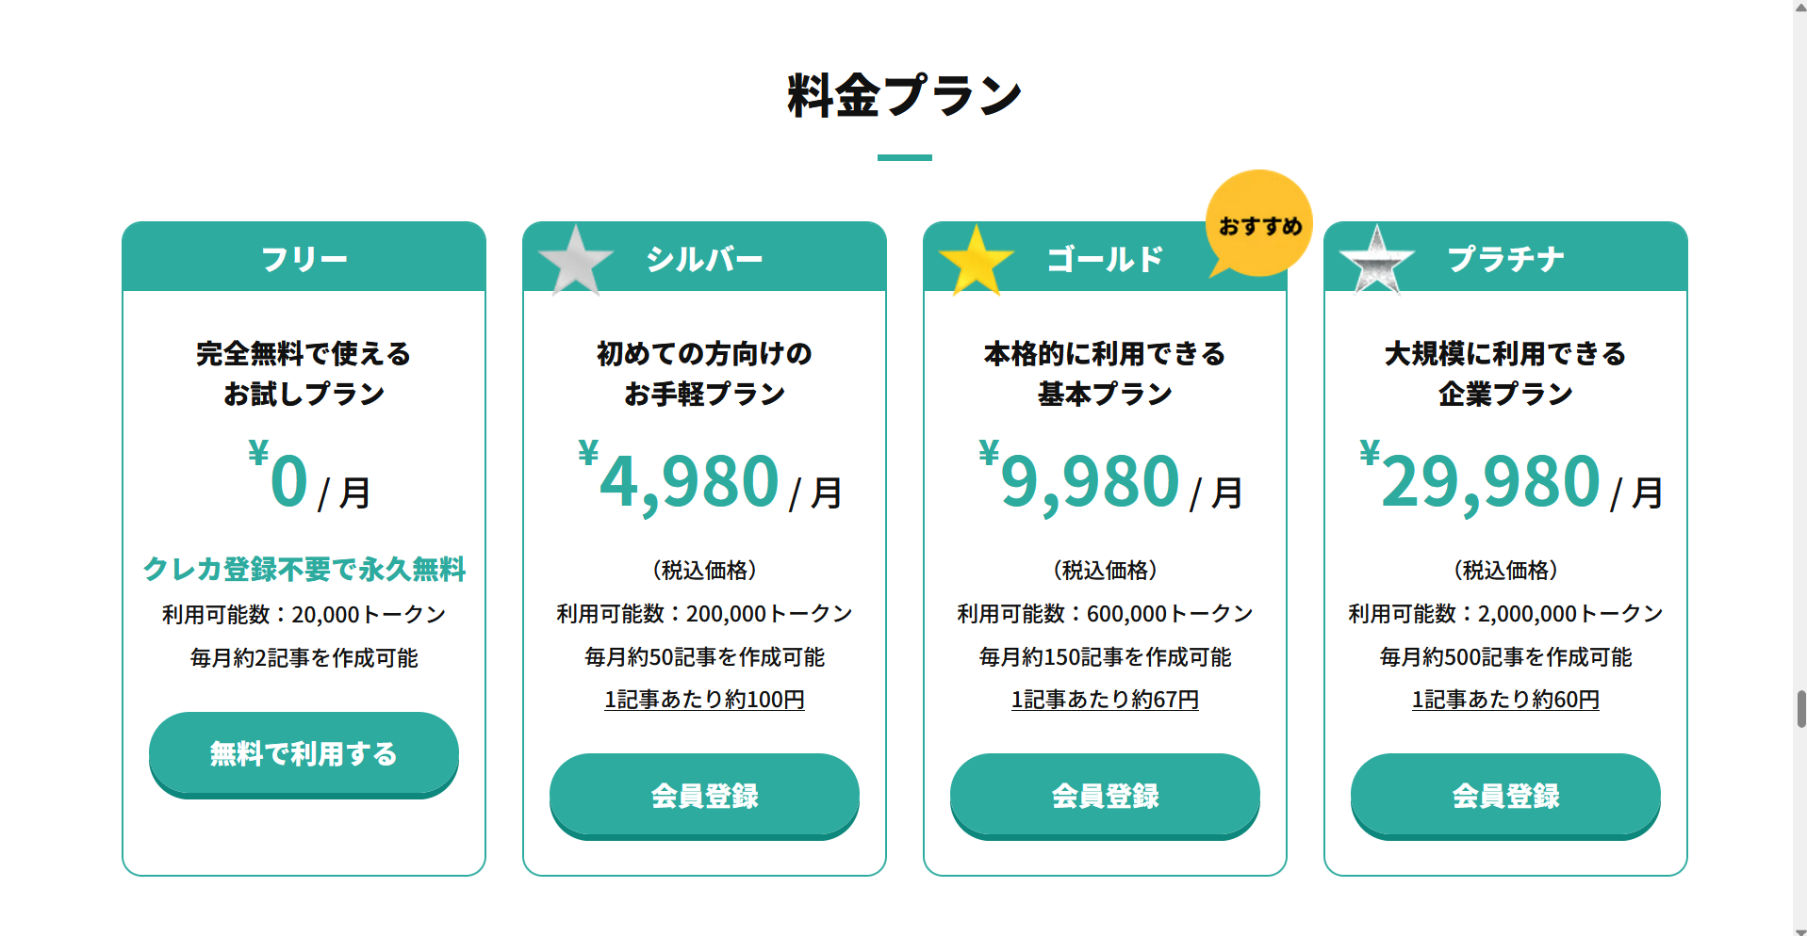Click the silver star icon on シルバー plan
Screen dimensions: 1807x936
[575, 260]
